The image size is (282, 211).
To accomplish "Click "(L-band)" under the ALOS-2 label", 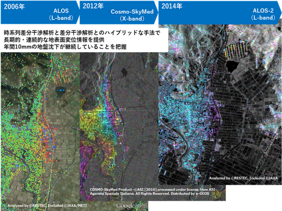I will (x=263, y=18).
